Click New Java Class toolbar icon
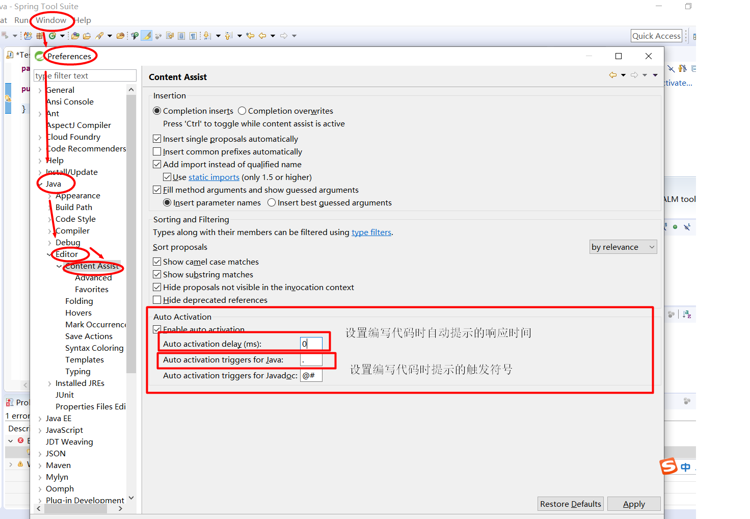 coord(52,36)
